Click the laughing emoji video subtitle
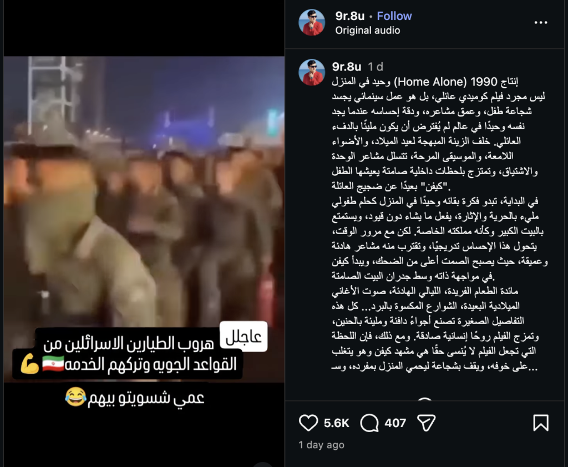568x467 pixels. 135,398
